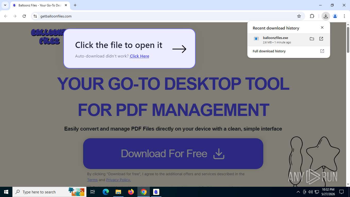Image resolution: width=350 pixels, height=197 pixels.
Task: Click the Balloonz Files logo
Action: click(48, 37)
